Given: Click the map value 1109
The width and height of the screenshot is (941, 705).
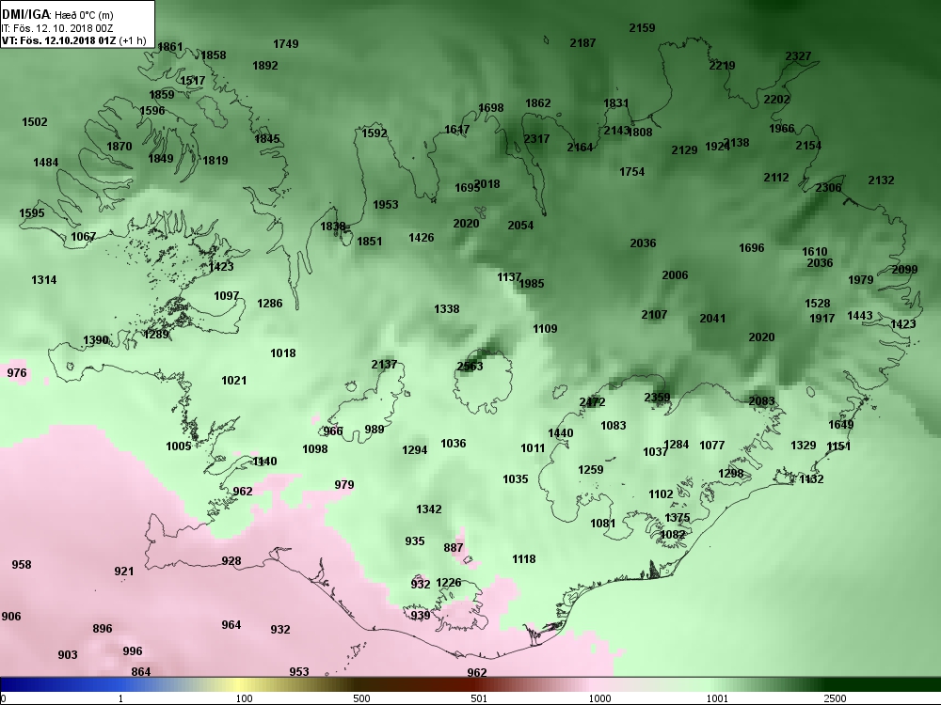Looking at the screenshot, I should tap(545, 328).
